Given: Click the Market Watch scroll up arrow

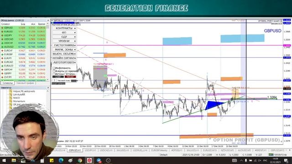Looking at the screenshot, I should [47, 24].
